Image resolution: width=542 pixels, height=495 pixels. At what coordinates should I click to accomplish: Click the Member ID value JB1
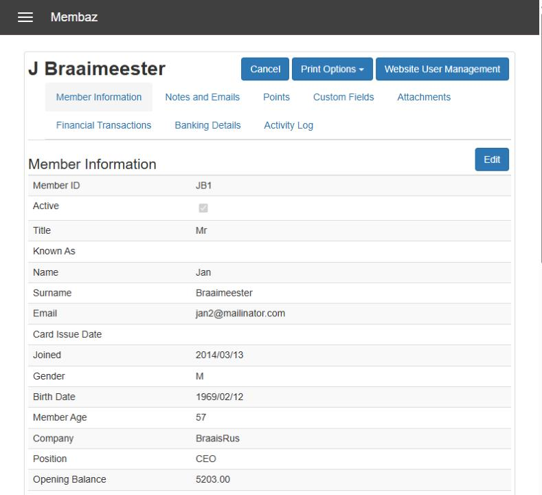point(203,186)
